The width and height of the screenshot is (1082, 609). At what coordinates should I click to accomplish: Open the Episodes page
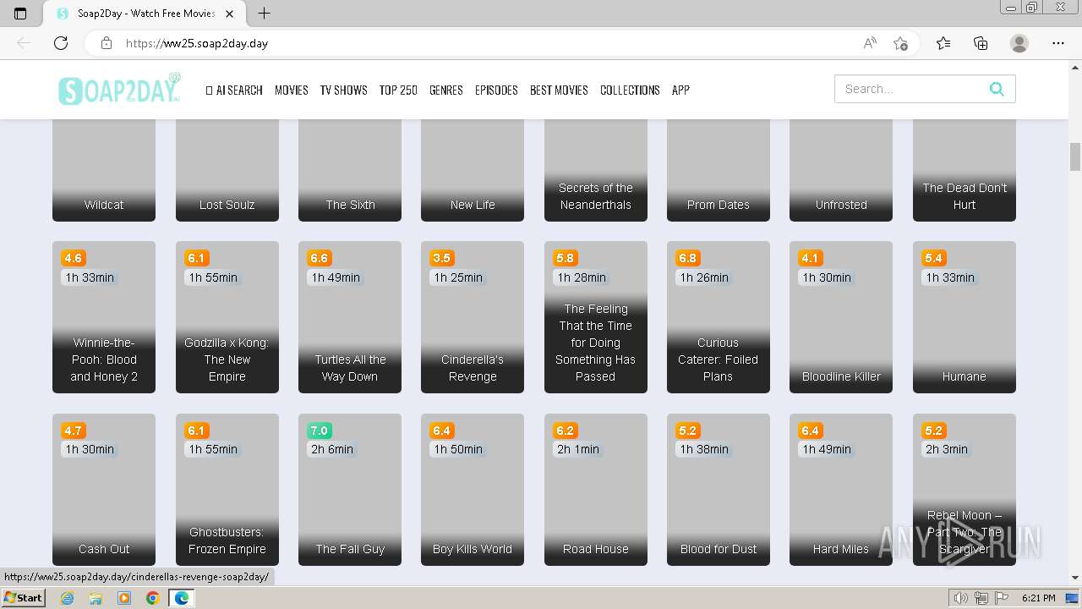coord(496,90)
